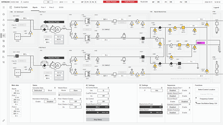
Task: Click TELECOM BP OK status
Action: tap(158, 2)
